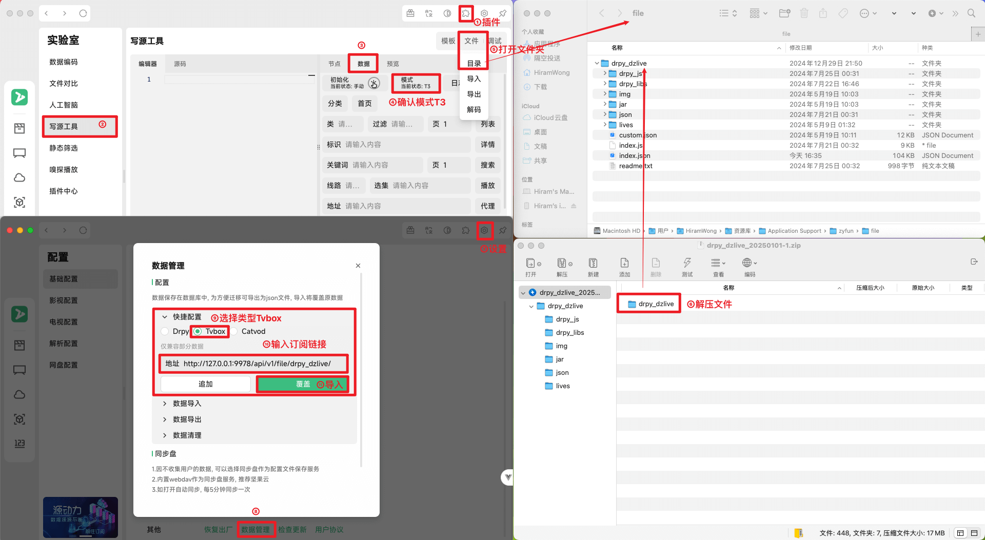Open 影视配置 in the 配置 sidebar

(x=64, y=301)
